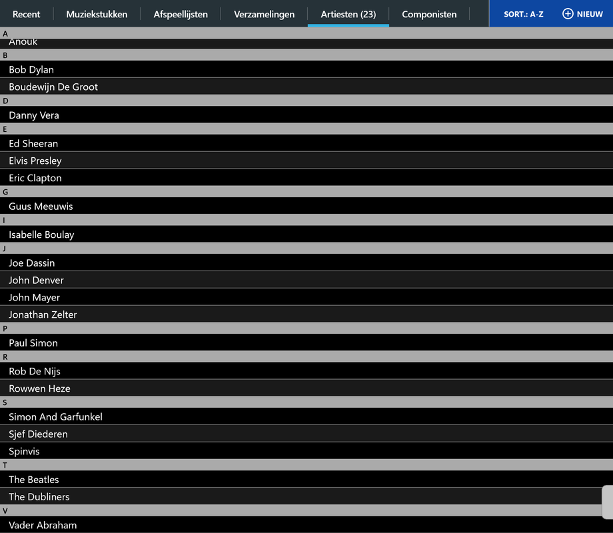Image resolution: width=613 pixels, height=533 pixels.
Task: Click the E section header
Action: tap(306, 129)
